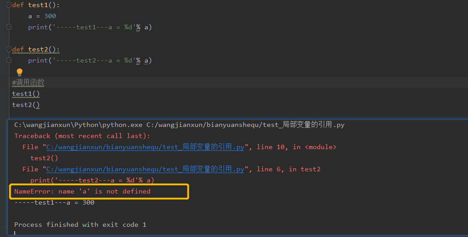
Task: Collapse the test2 function fold marker
Action: coord(9,49)
